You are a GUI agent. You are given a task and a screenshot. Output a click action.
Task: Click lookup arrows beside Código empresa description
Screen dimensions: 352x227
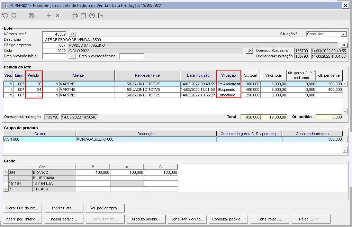[343, 45]
